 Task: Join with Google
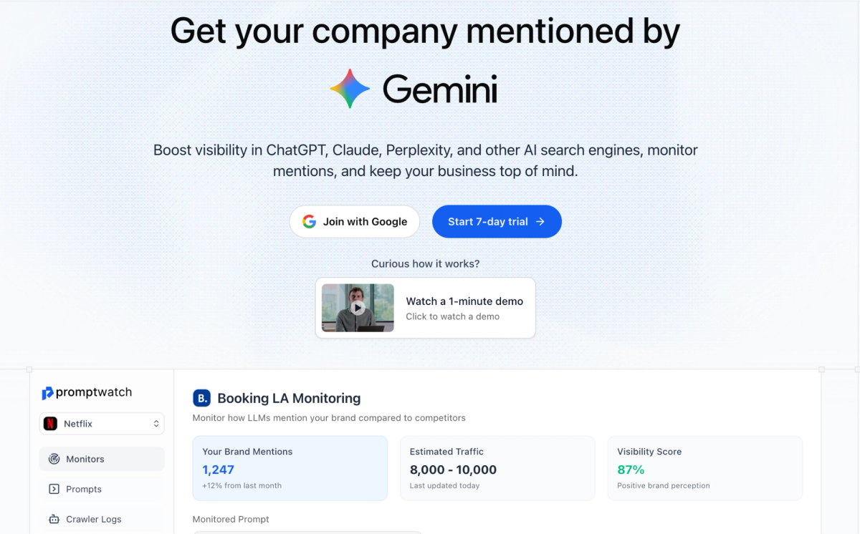click(354, 221)
